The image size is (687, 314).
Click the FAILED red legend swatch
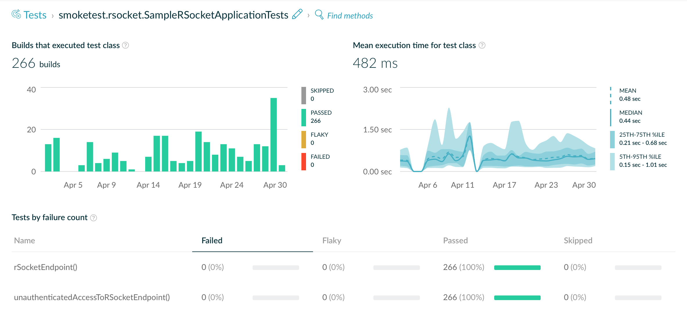pos(304,162)
